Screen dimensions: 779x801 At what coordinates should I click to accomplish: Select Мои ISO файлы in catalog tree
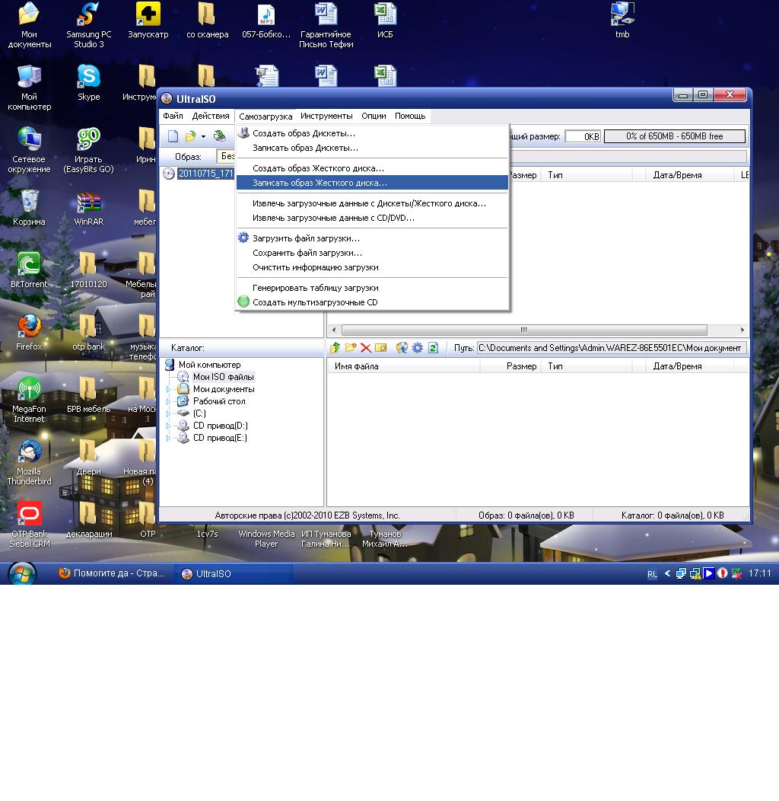click(x=223, y=377)
